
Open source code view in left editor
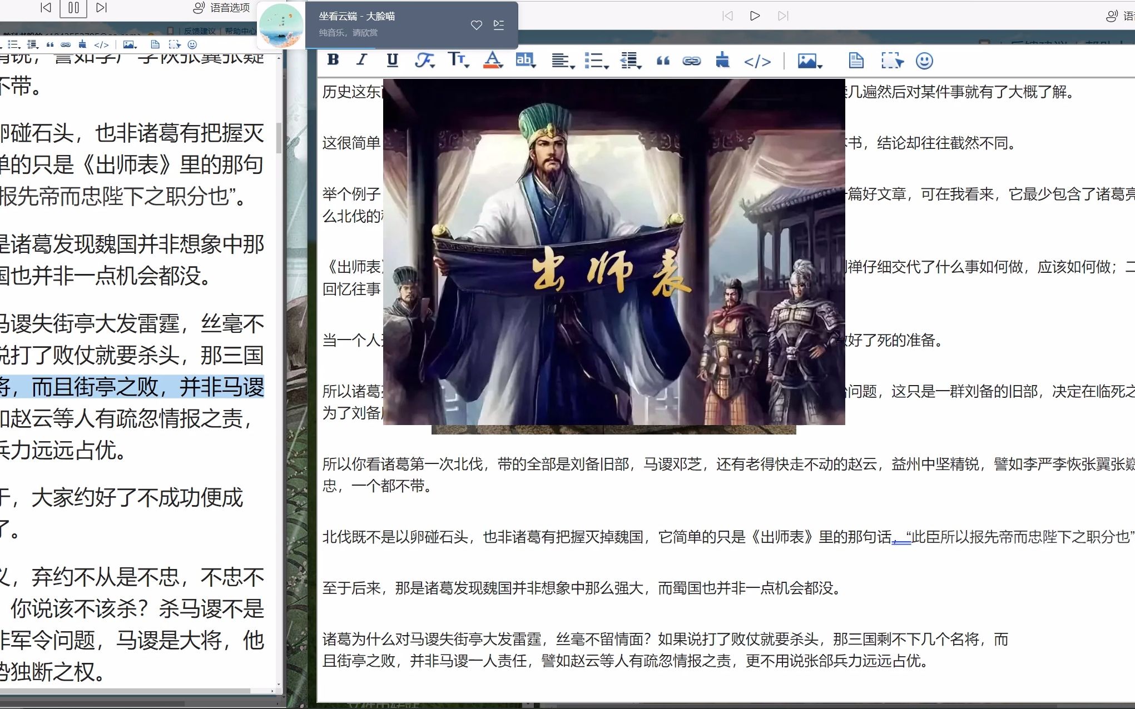pos(101,44)
